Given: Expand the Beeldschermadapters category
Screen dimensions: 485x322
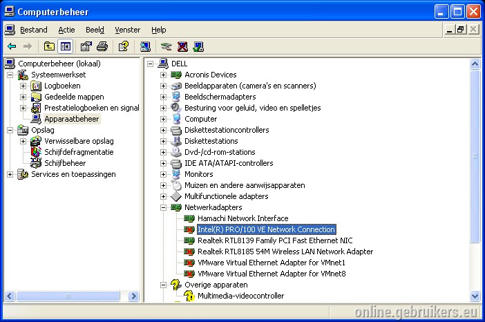Looking at the screenshot, I should 163,97.
